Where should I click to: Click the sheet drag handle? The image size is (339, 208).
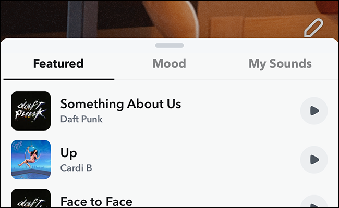click(169, 46)
